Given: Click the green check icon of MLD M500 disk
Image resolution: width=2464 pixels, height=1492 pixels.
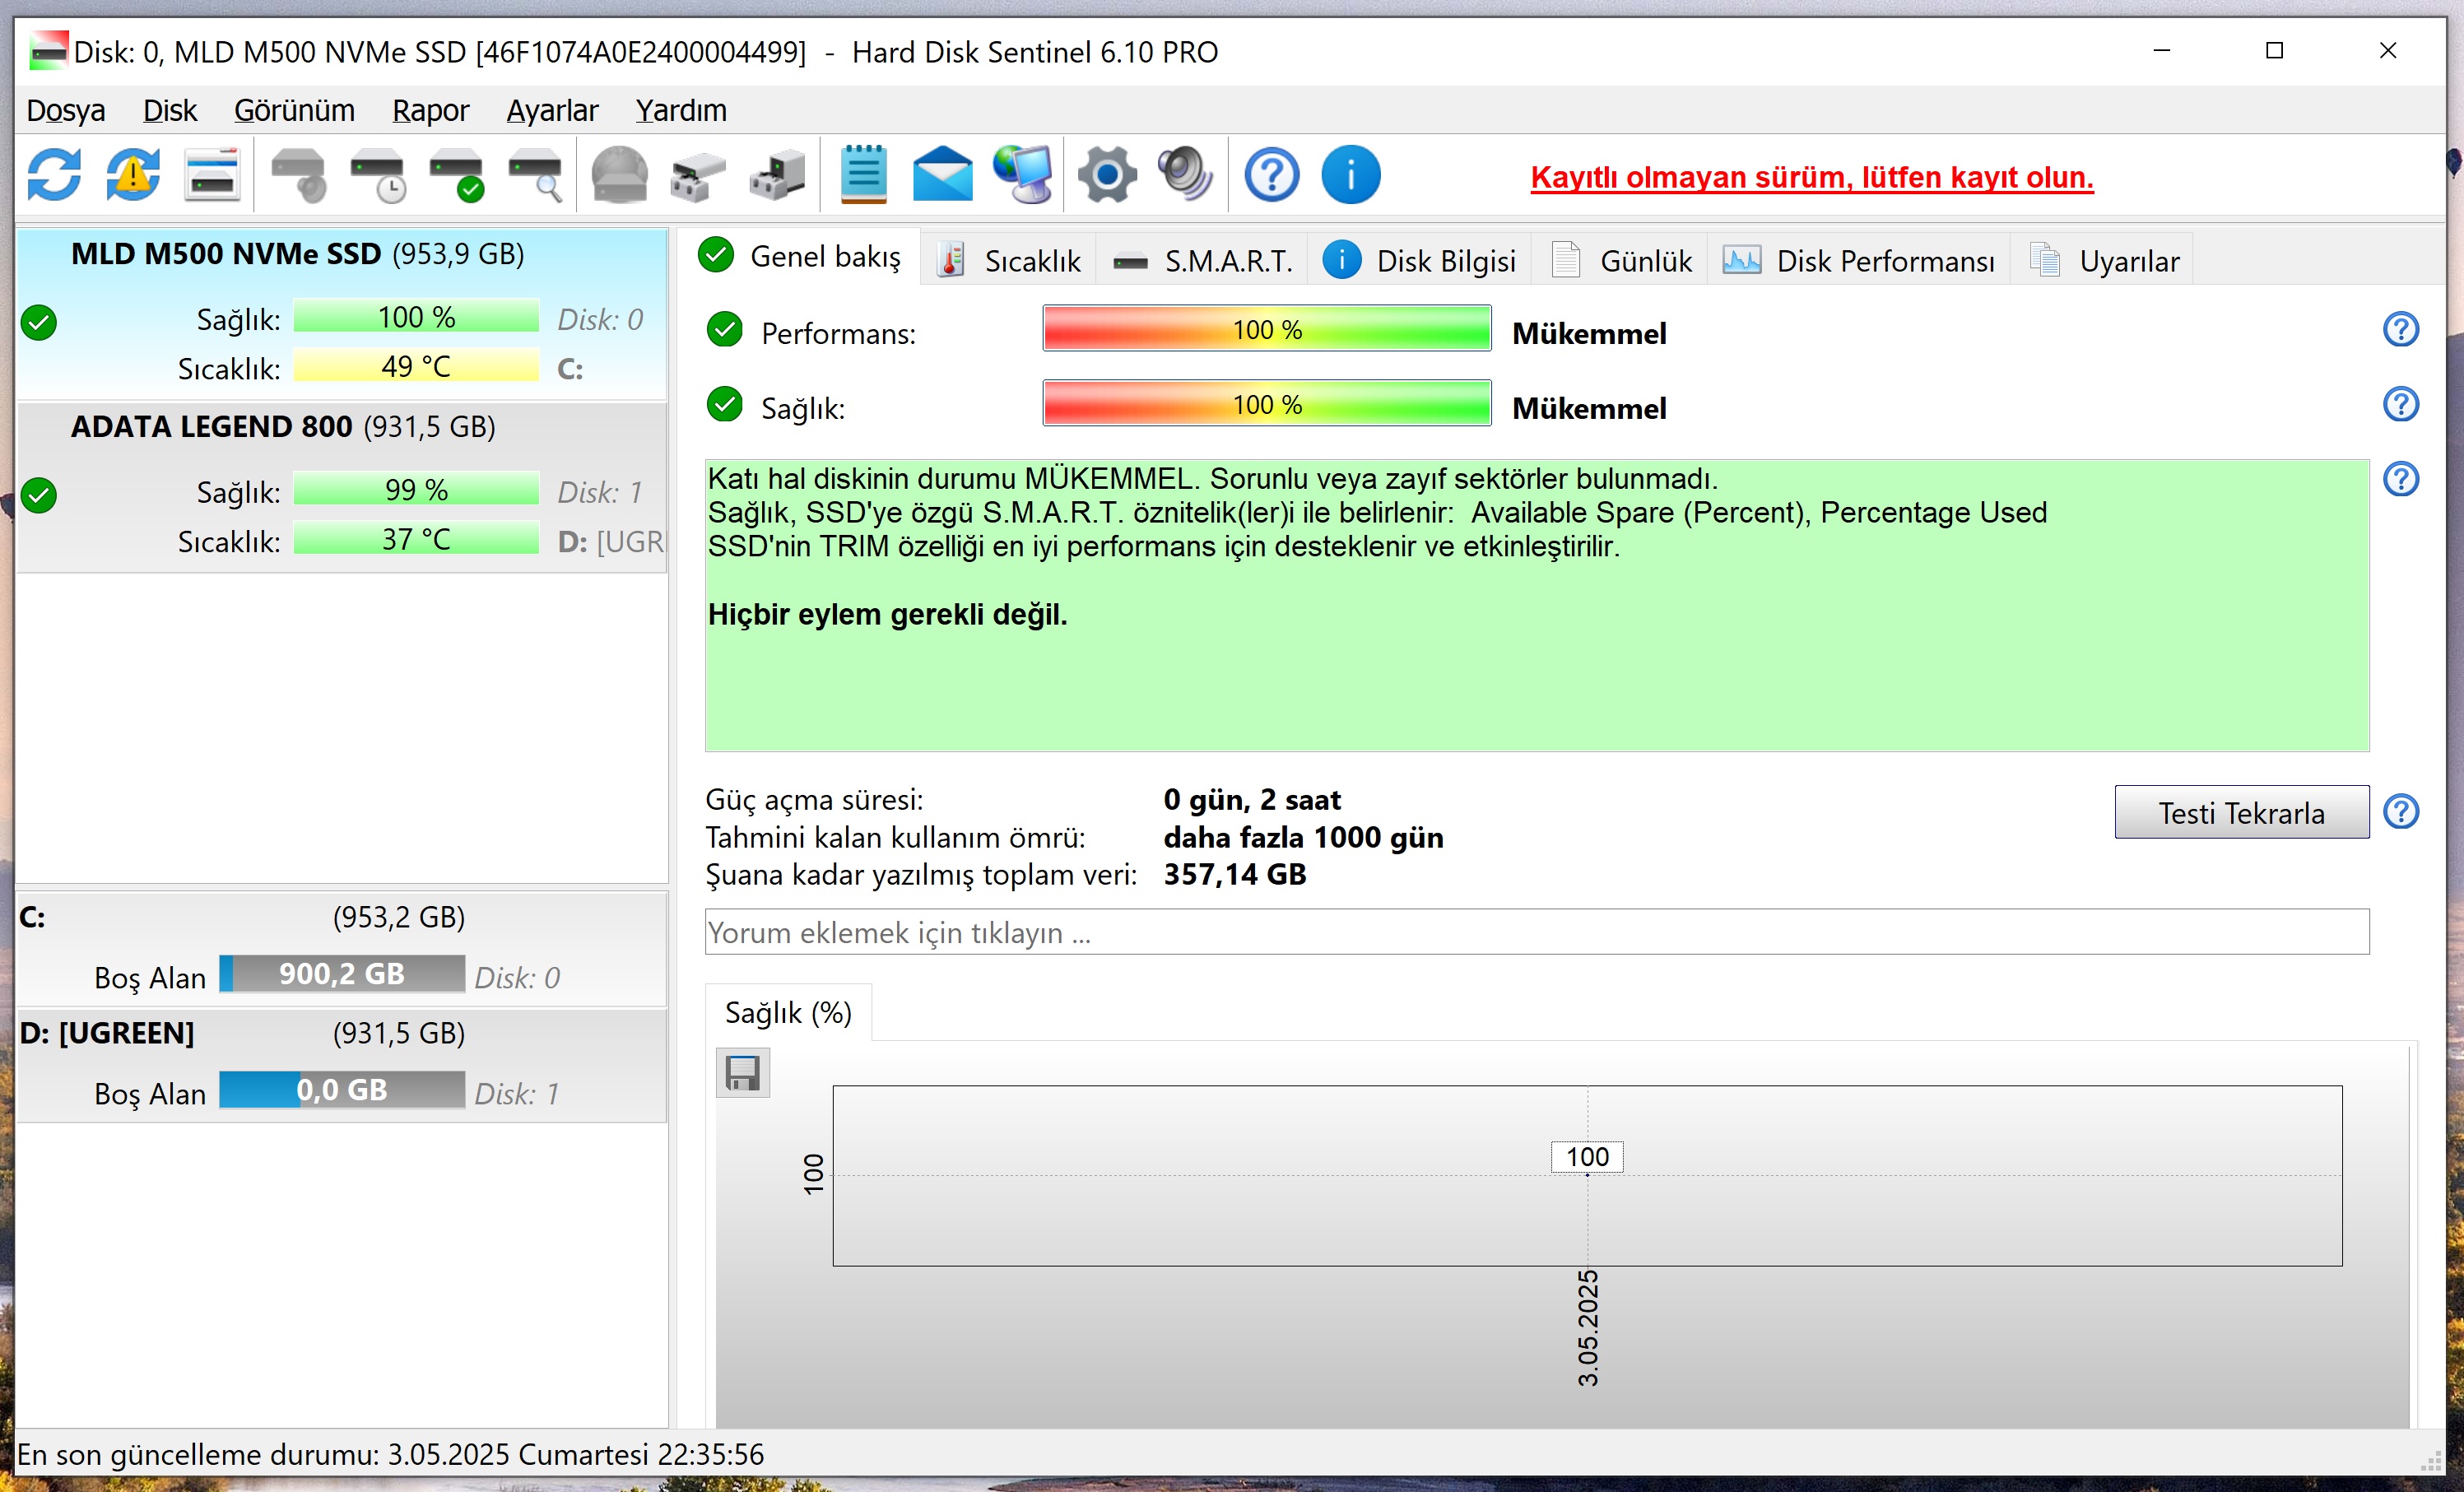Looking at the screenshot, I should click(x=39, y=322).
